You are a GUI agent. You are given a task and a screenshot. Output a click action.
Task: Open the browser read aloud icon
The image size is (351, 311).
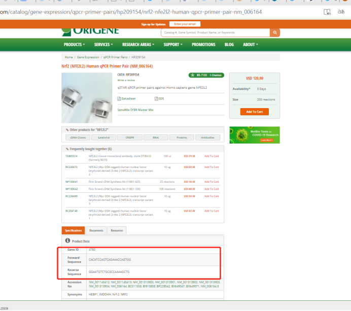(327, 12)
